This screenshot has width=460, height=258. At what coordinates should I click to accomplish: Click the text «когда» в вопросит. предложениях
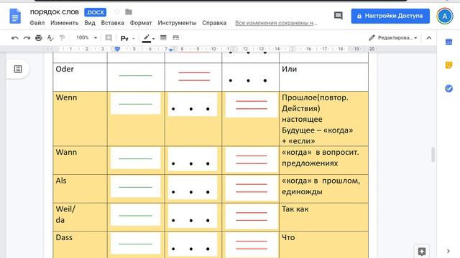click(x=321, y=158)
